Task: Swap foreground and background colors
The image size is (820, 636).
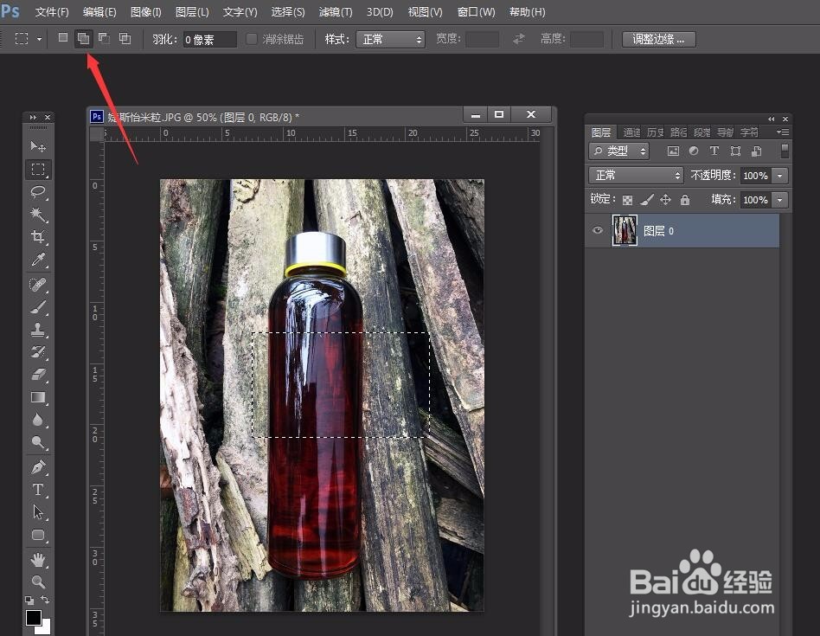Action: click(x=45, y=600)
